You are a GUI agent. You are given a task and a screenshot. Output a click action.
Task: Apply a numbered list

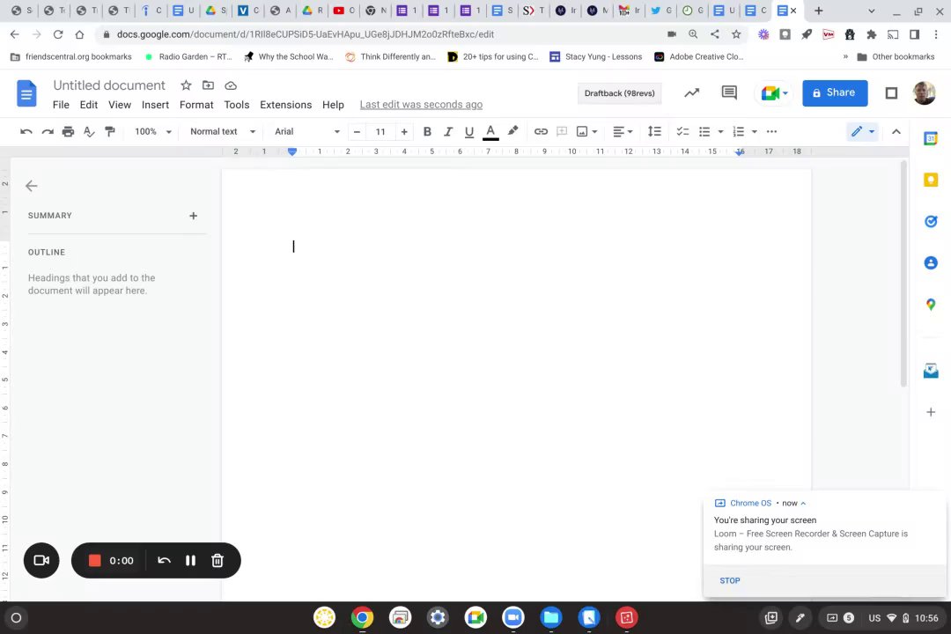738,132
